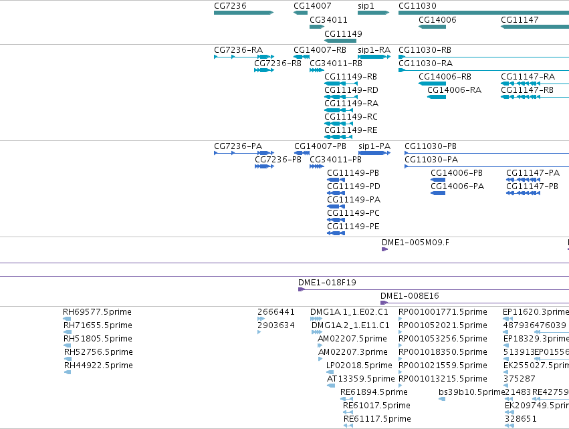The image size is (569, 429).
Task: Open EST LP02018.5prime
Action: coord(330,372)
